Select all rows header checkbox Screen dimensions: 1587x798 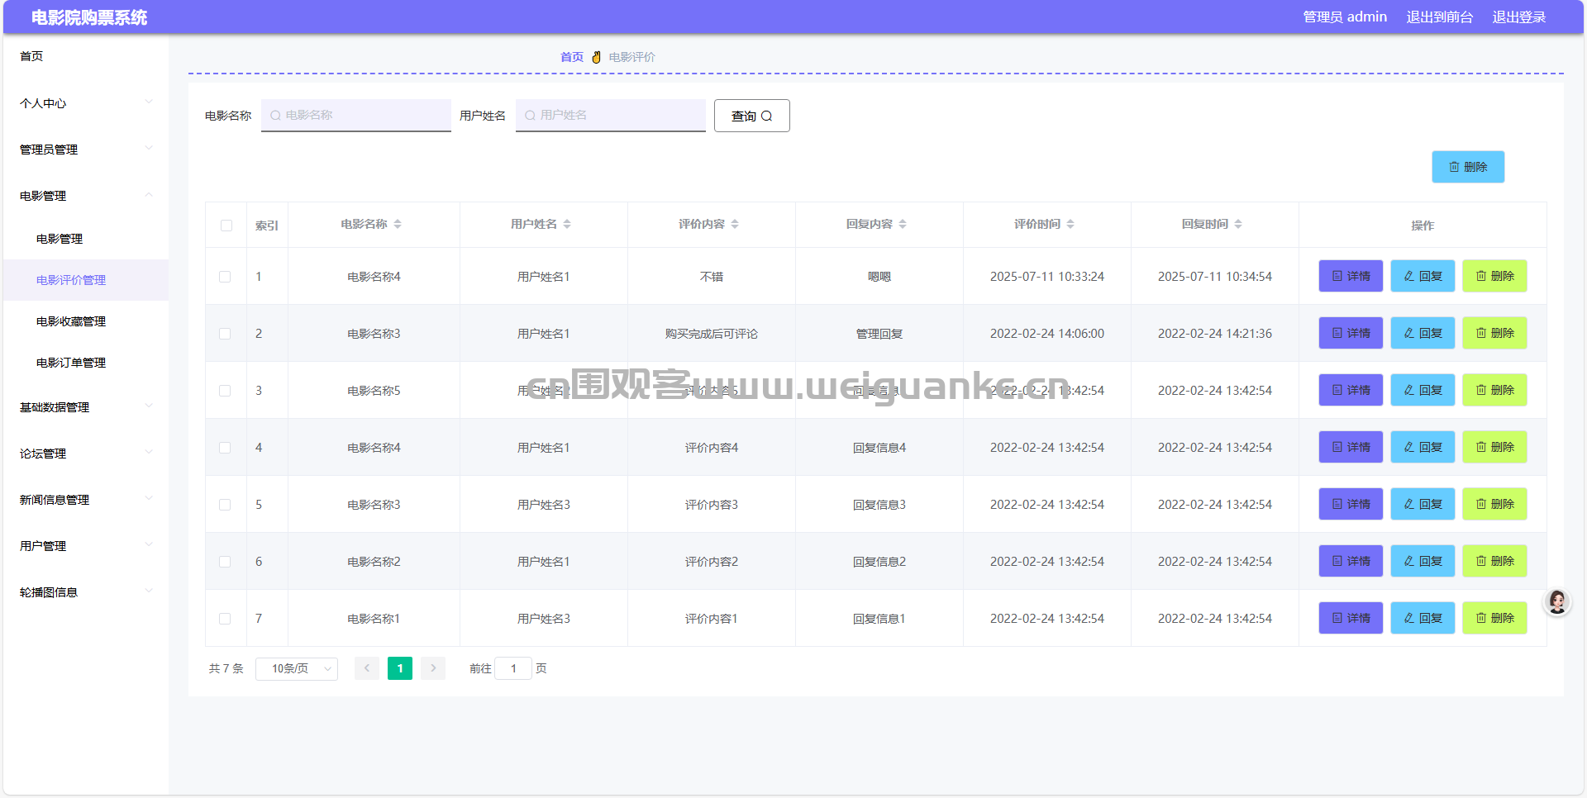tap(226, 226)
